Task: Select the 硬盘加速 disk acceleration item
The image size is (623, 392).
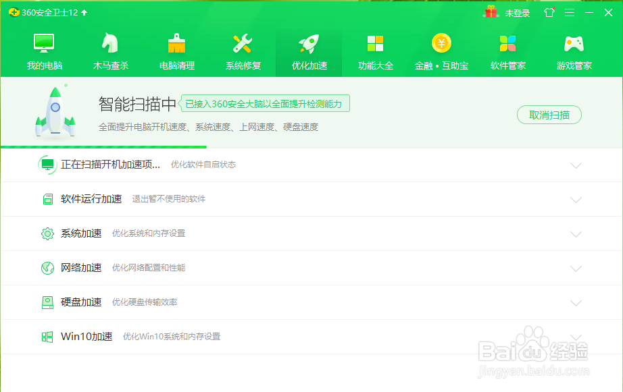Action: click(x=81, y=302)
